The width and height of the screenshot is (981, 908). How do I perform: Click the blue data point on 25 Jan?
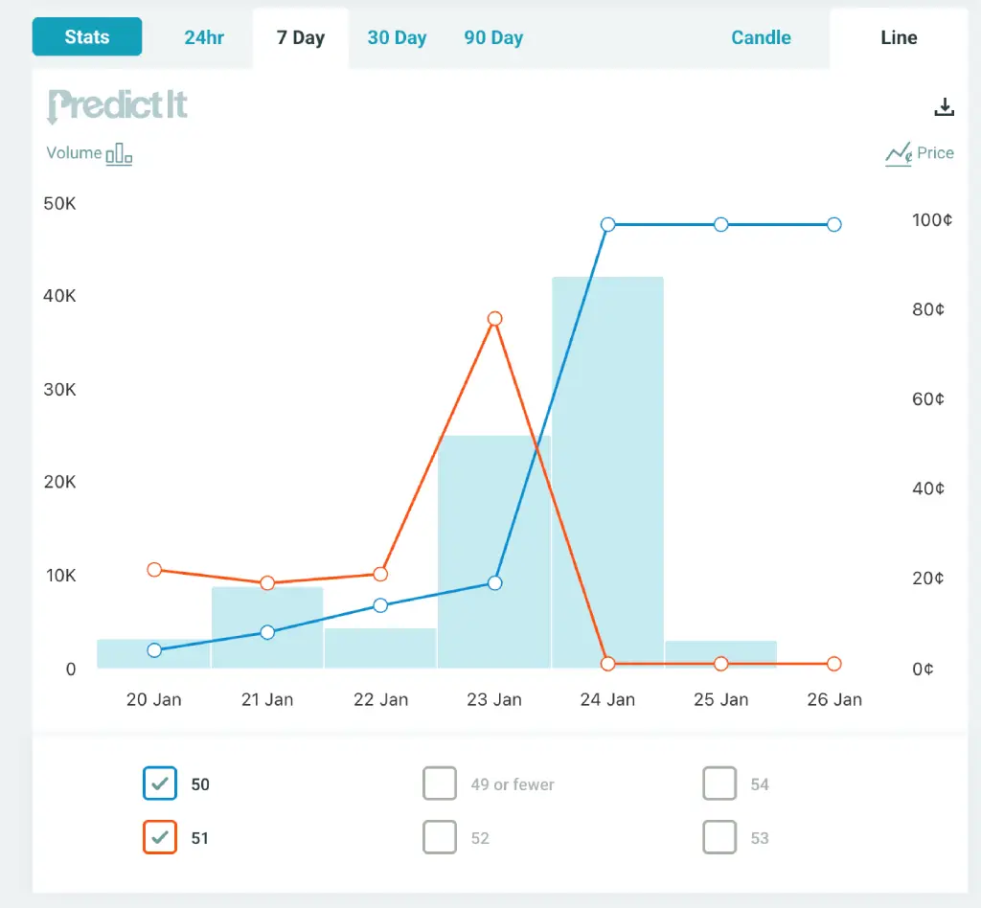tap(720, 224)
